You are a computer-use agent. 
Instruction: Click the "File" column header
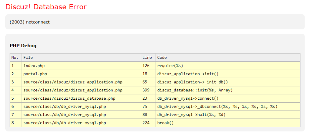(28, 57)
